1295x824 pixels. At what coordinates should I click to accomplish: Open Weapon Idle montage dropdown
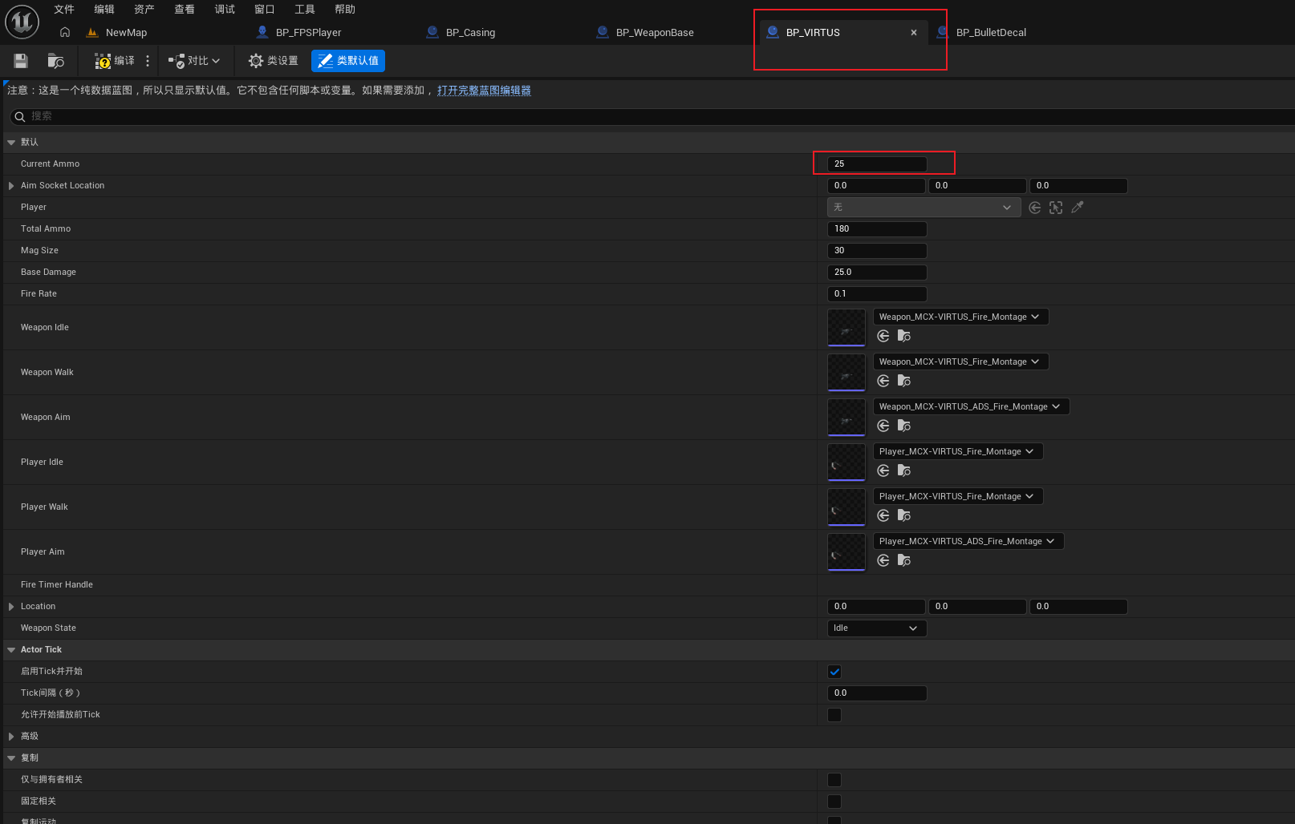pyautogui.click(x=960, y=317)
